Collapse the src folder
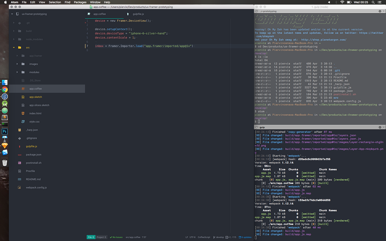This screenshot has width=386, height=241. [14, 47]
